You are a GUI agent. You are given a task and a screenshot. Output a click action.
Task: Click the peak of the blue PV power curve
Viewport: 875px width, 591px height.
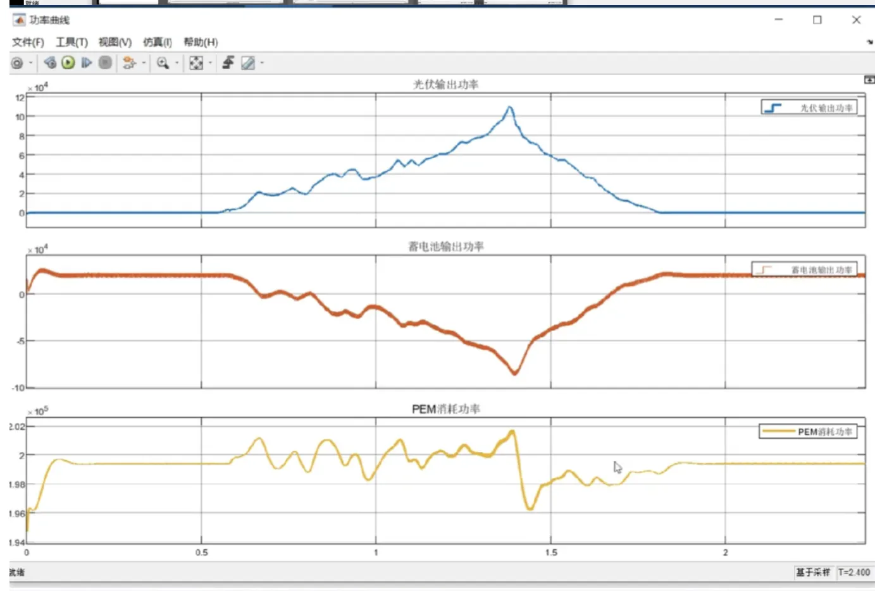point(509,107)
